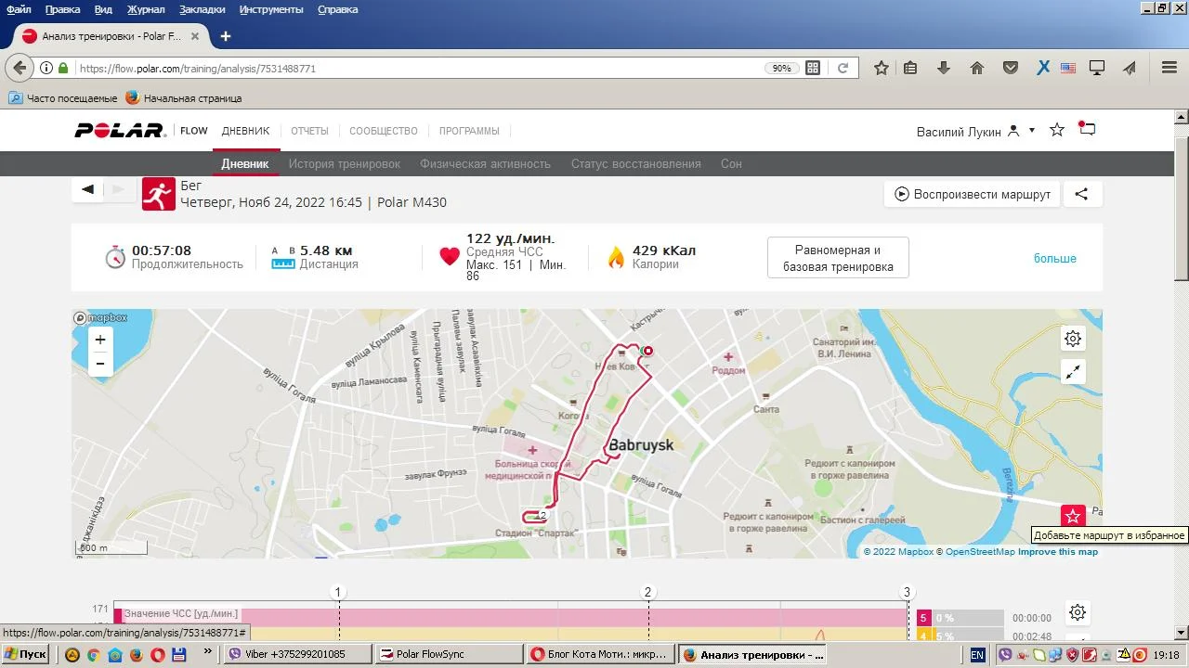Open the Инструменты menu
Viewport: 1189px width, 668px height.
(x=271, y=9)
